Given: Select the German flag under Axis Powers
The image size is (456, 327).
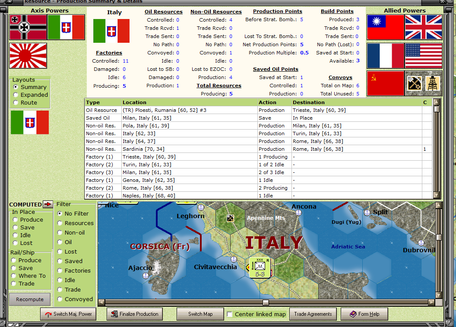Looking at the screenshot, I should pyautogui.click(x=28, y=27).
